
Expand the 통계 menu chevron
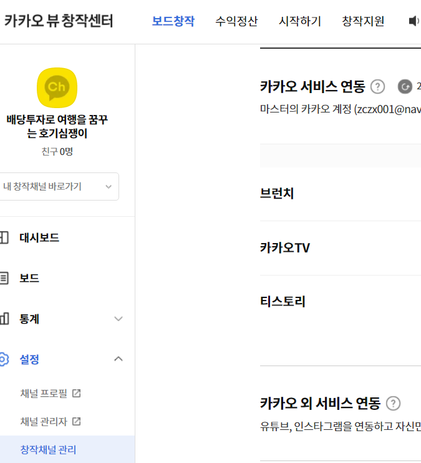119,319
